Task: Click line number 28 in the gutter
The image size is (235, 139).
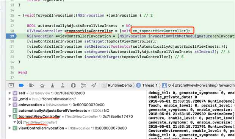Action: click(12, 31)
